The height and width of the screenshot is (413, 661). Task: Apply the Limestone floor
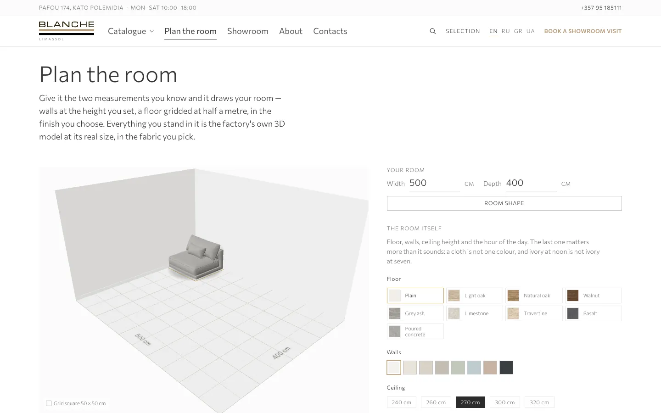pyautogui.click(x=475, y=313)
